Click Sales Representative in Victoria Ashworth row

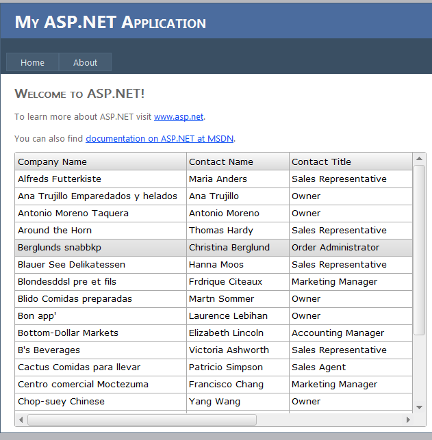coord(351,350)
